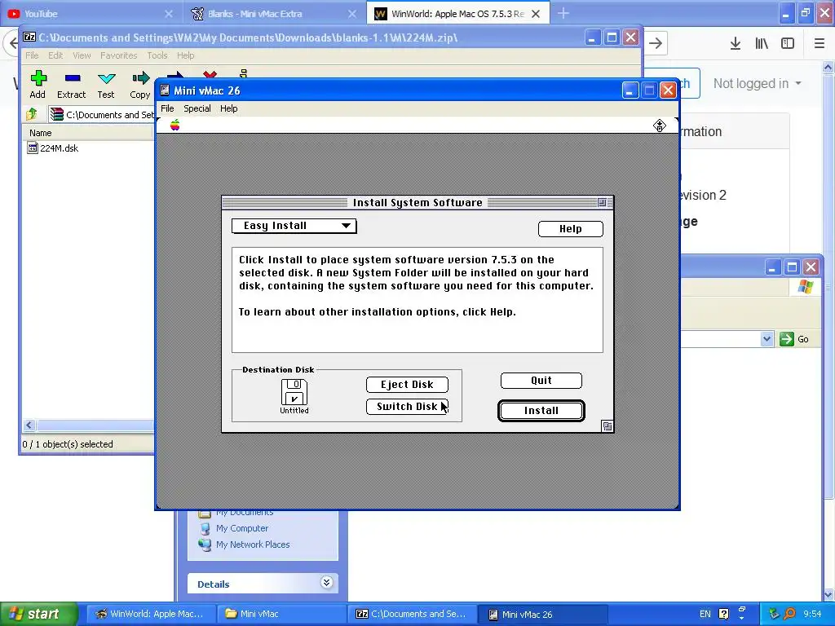Screen dimensions: 835x626
Task: Click the Install button
Action: [541, 411]
